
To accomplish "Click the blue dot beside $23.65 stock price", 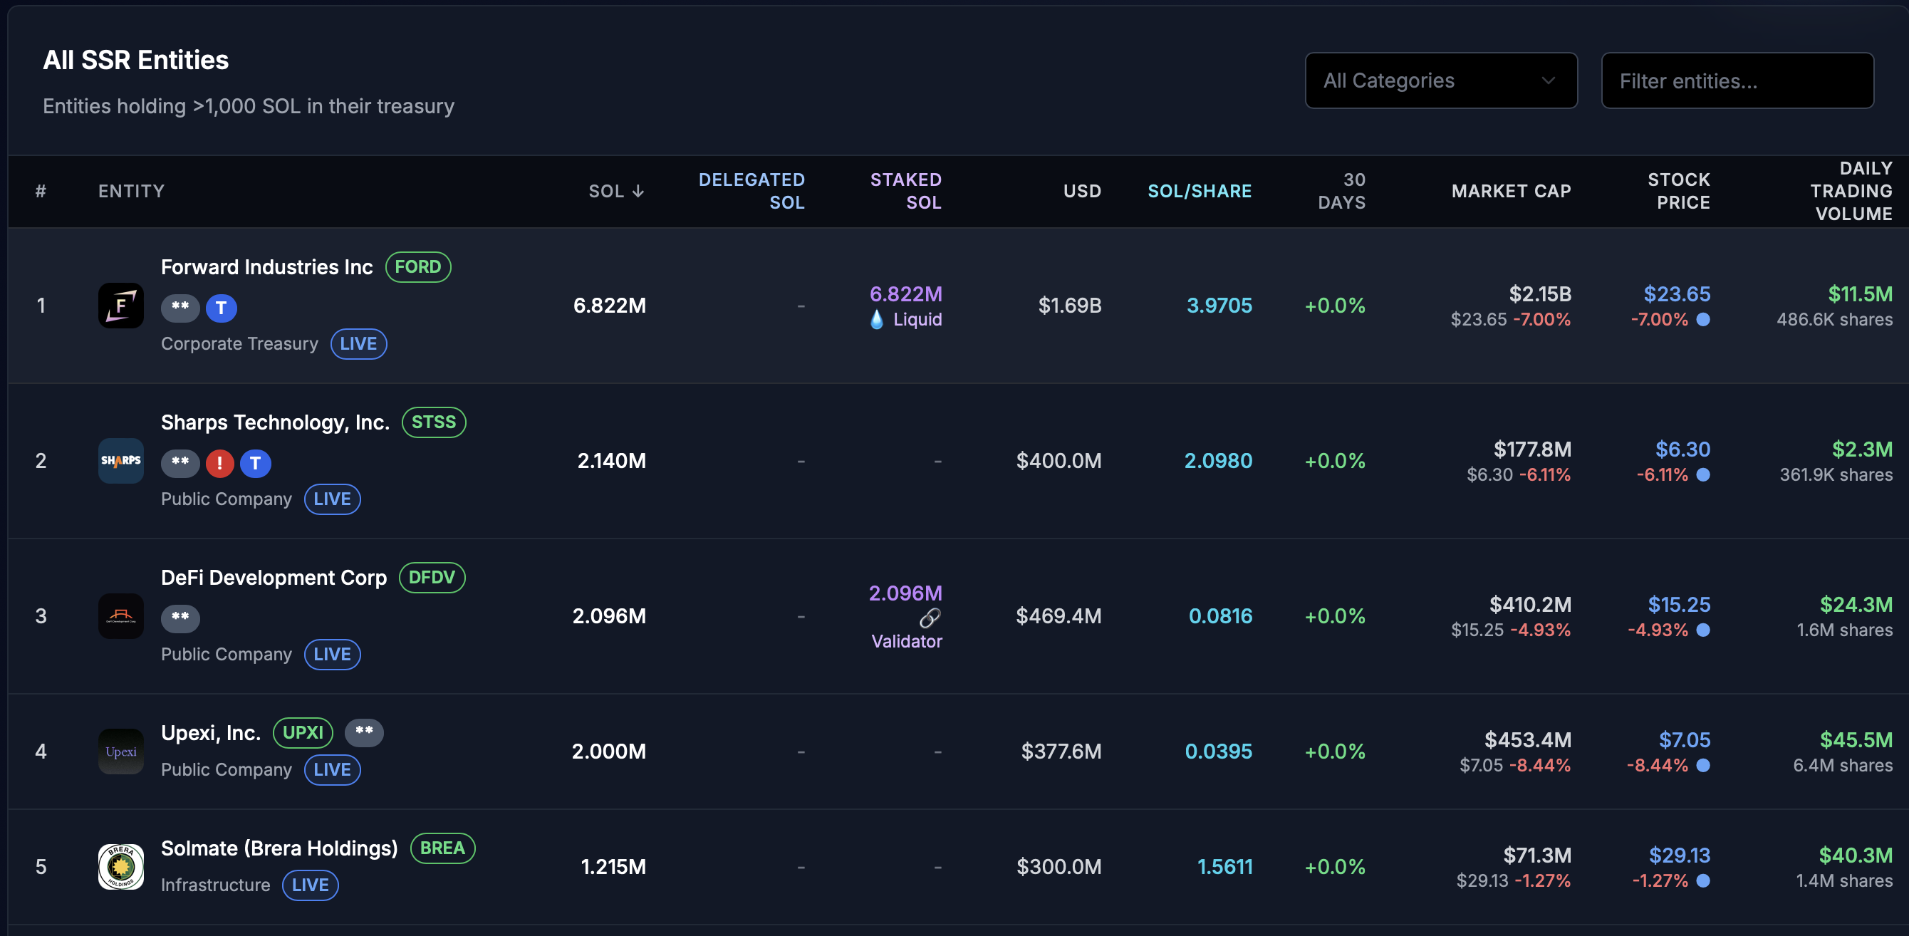I will pyautogui.click(x=1703, y=319).
